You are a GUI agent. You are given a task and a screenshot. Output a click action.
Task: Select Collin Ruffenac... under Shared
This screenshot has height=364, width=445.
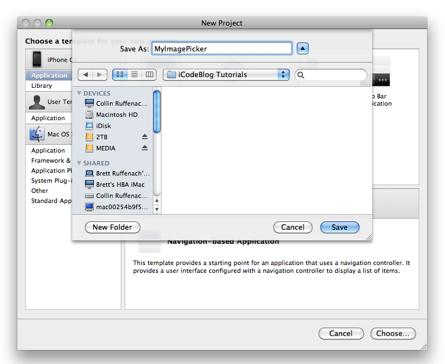click(x=116, y=196)
